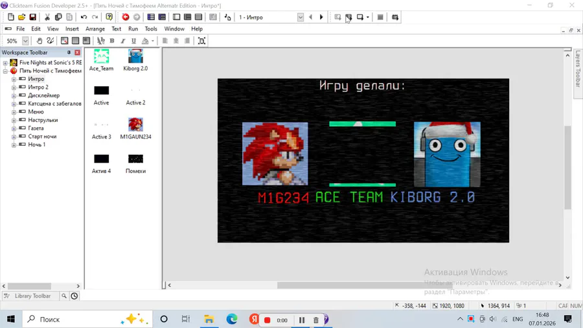Image resolution: width=583 pixels, height=328 pixels.
Task: Toggle bold text formatting
Action: point(112,41)
